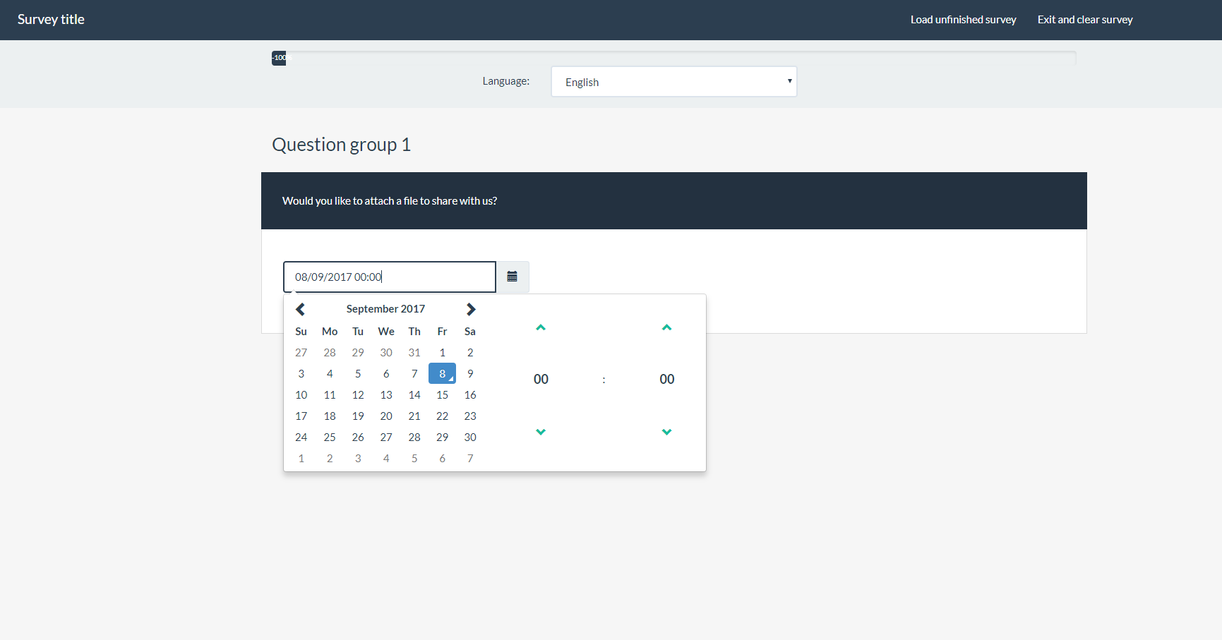Click Load unfinished survey link
Screen dimensions: 1222x640
coord(963,20)
